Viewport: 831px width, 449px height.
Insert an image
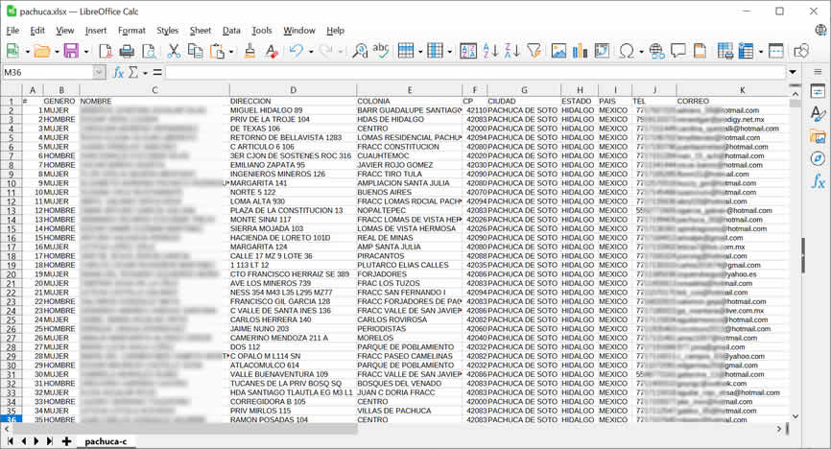coord(558,51)
